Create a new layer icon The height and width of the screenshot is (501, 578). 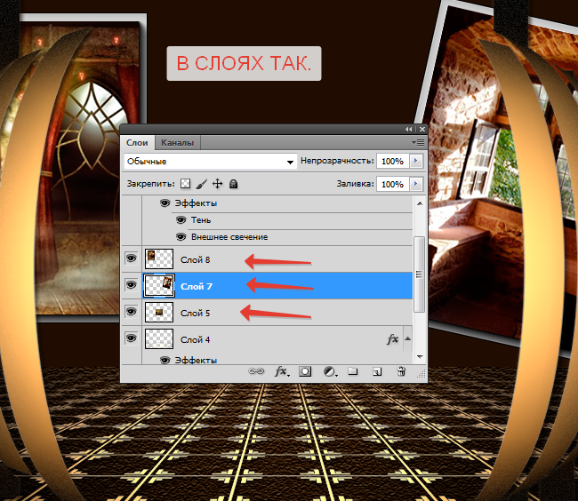376,371
